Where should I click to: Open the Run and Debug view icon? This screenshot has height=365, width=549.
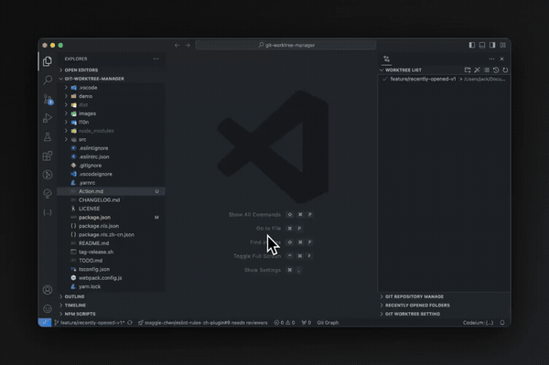[x=48, y=118]
